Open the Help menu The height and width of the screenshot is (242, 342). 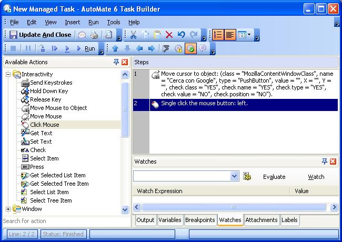coord(134,22)
